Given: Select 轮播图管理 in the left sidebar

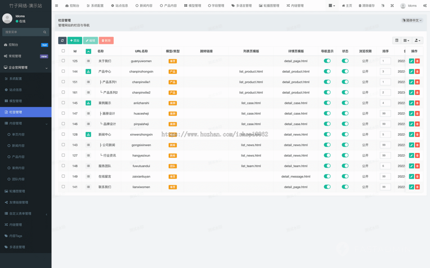Looking at the screenshot, I should 17,191.
